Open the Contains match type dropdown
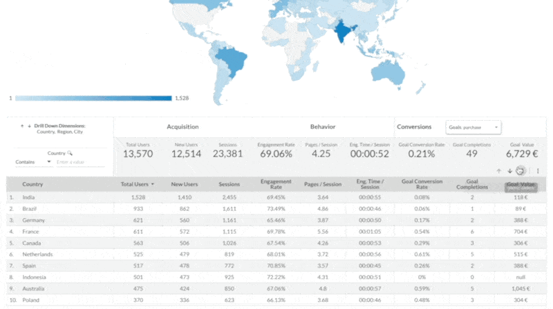The image size is (553, 309). (33, 162)
